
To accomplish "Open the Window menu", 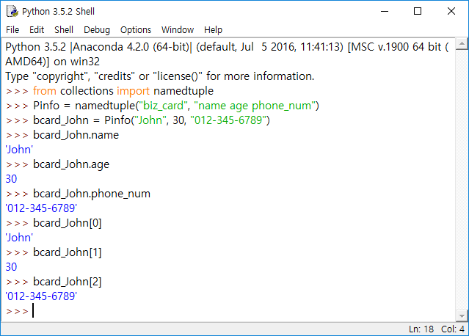I will (178, 30).
